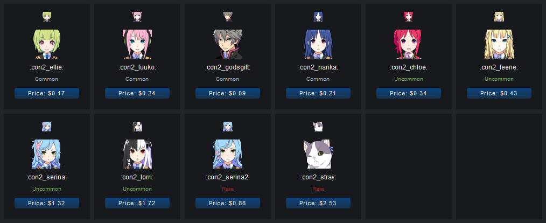The width and height of the screenshot is (546, 223).
Task: Click the small red-haired chloe emoticon icon
Action: click(x=409, y=16)
